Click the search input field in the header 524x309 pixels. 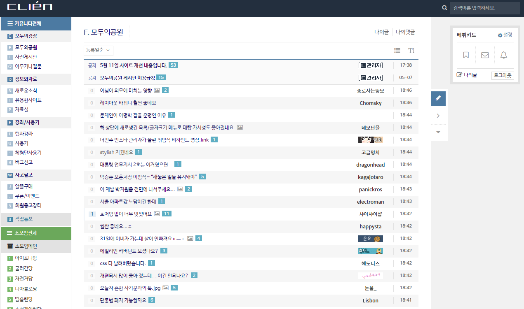tap(485, 8)
